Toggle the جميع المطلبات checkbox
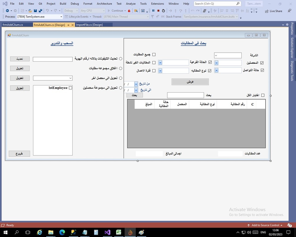 point(154,55)
